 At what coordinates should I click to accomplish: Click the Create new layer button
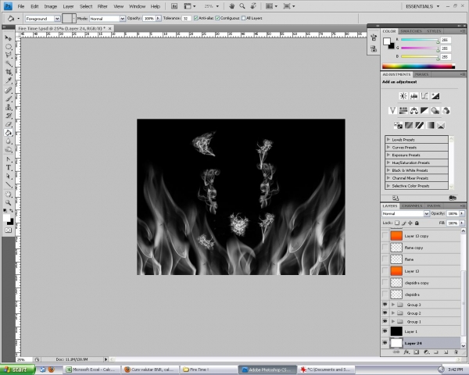click(x=446, y=352)
